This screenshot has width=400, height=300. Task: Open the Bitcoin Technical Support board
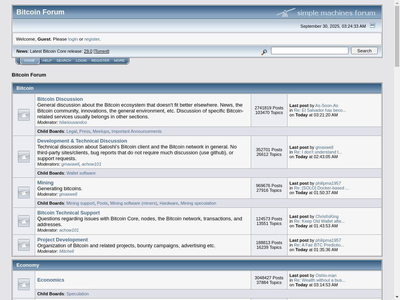click(68, 213)
